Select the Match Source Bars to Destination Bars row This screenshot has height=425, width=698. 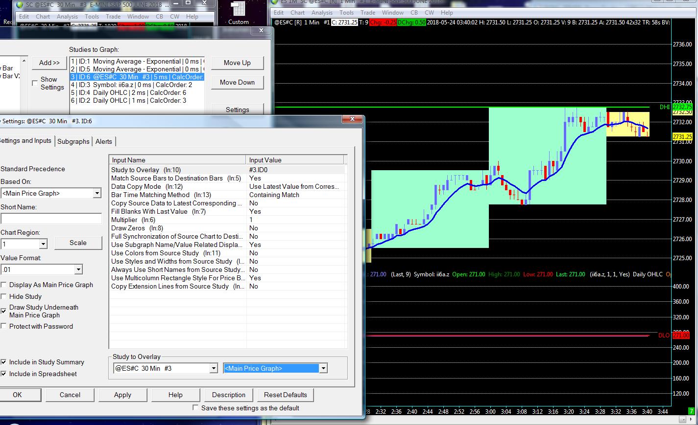(228, 178)
